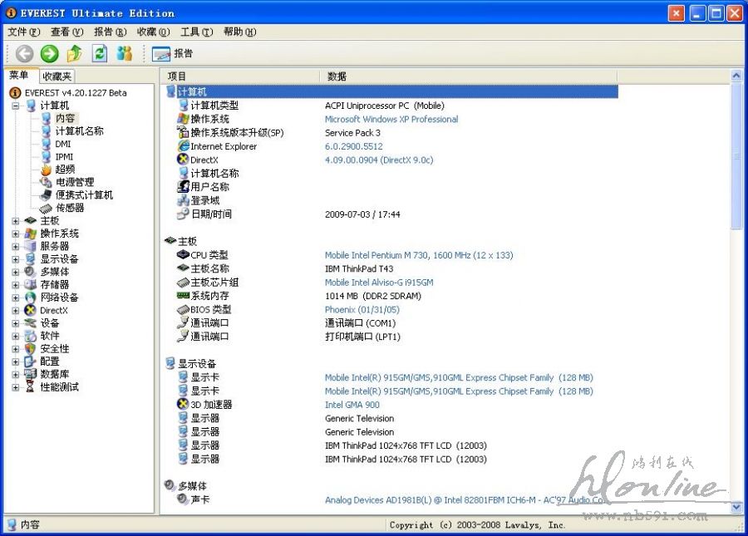Viewport: 748px width, 536px height.
Task: Select 传感器 sensor item in tree
Action: pyautogui.click(x=69, y=208)
